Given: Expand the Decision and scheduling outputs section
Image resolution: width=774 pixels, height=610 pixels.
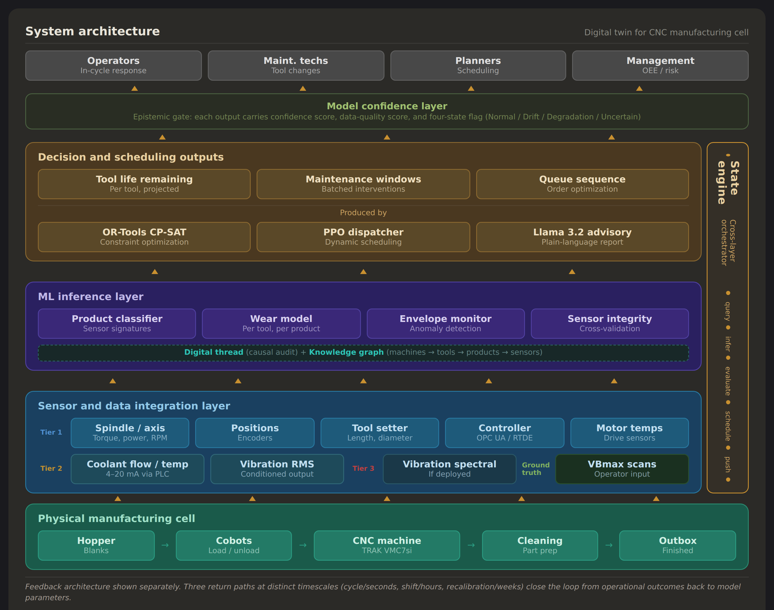Looking at the screenshot, I should click(131, 157).
